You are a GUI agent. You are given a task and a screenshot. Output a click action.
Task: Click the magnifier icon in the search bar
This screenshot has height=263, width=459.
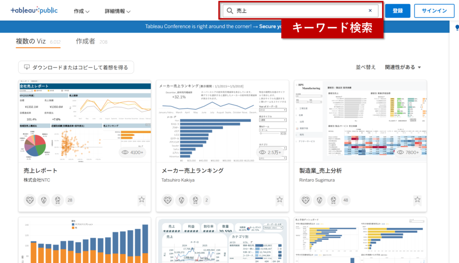pos(230,11)
